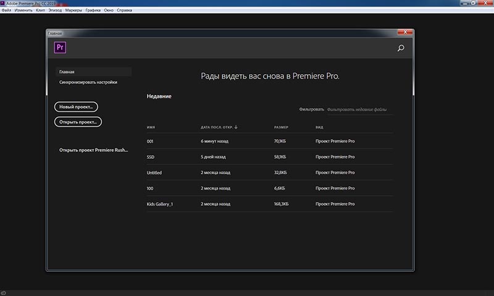Click the Фильтровать label
This screenshot has height=296, width=494.
312,109
